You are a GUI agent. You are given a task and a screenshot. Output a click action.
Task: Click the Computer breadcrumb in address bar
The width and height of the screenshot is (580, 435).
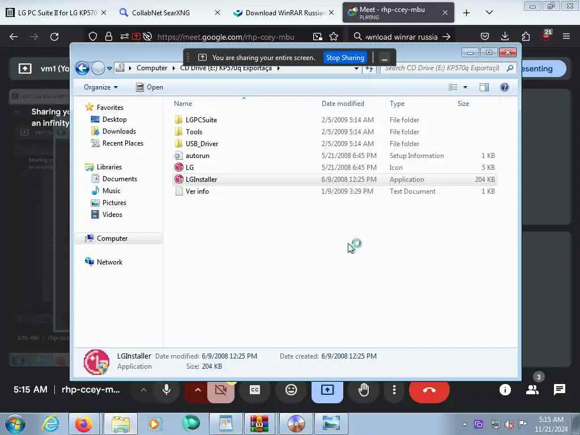(x=152, y=68)
